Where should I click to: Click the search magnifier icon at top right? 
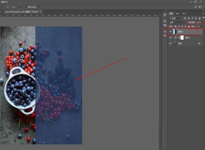click(x=196, y=7)
